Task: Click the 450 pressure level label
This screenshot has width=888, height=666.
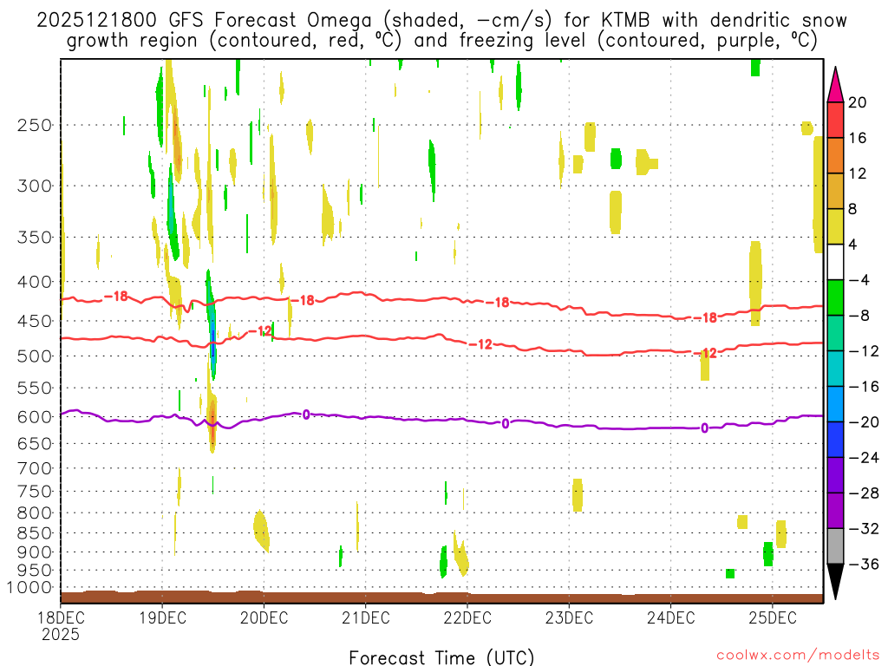Action: click(35, 321)
